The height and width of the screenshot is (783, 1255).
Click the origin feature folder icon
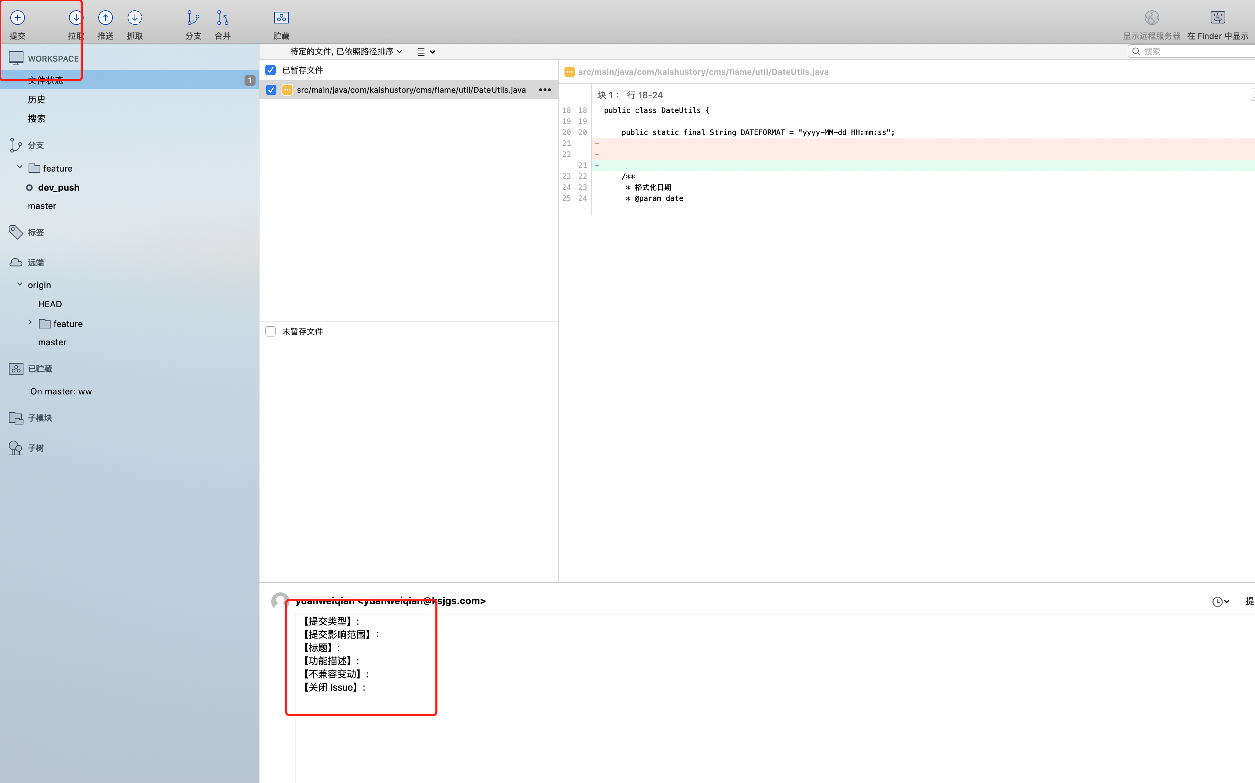(45, 324)
